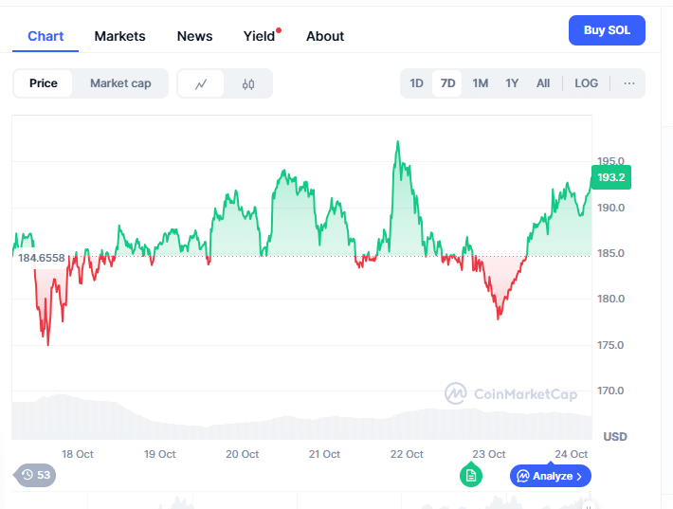673x509 pixels.
Task: Click the CoinMarketCap watermark logo
Action: [511, 393]
